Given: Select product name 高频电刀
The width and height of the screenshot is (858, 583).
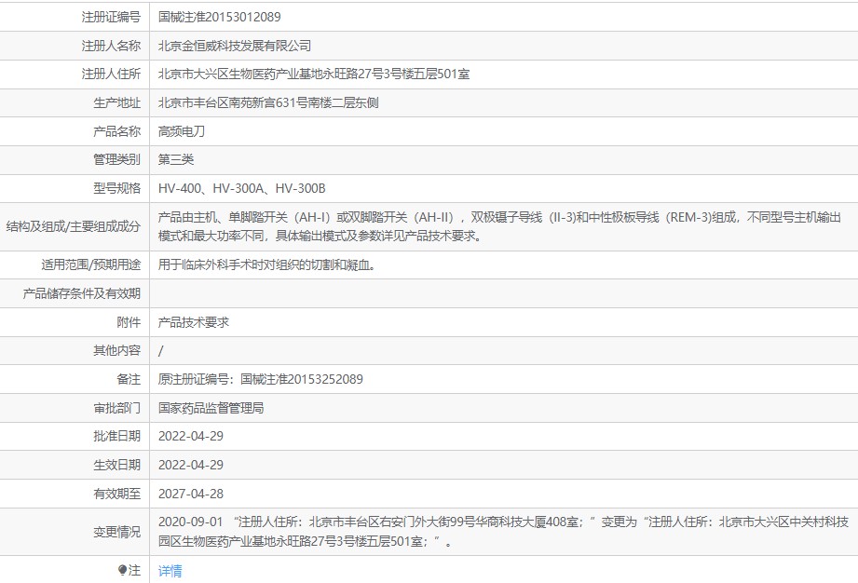Looking at the screenshot, I should click(x=182, y=131).
